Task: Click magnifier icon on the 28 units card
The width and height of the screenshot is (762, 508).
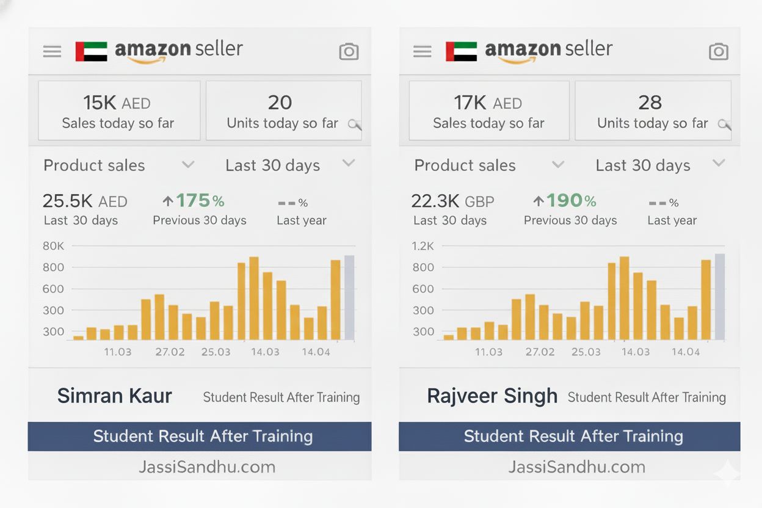Action: coord(724,125)
